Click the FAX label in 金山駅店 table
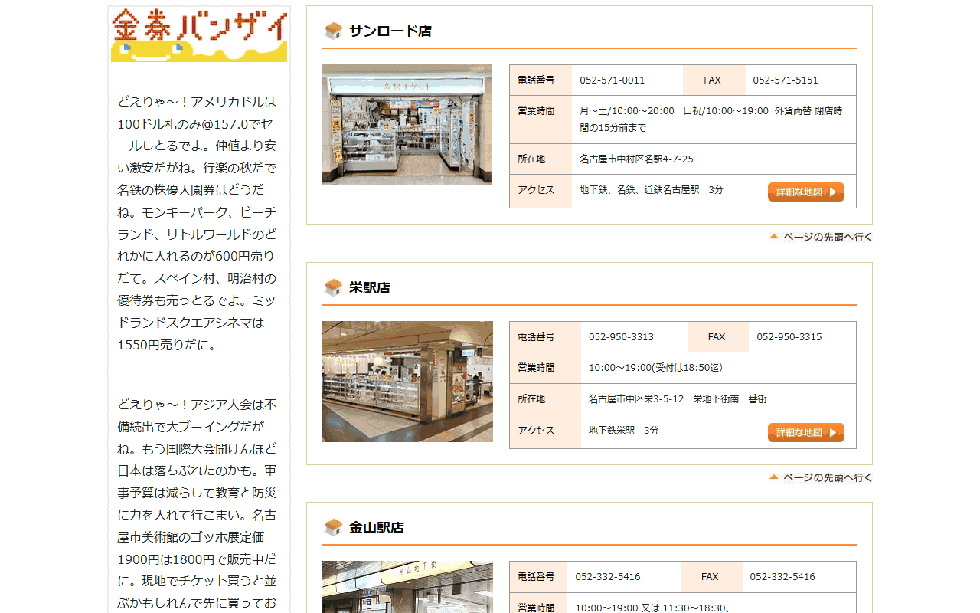 (x=710, y=577)
